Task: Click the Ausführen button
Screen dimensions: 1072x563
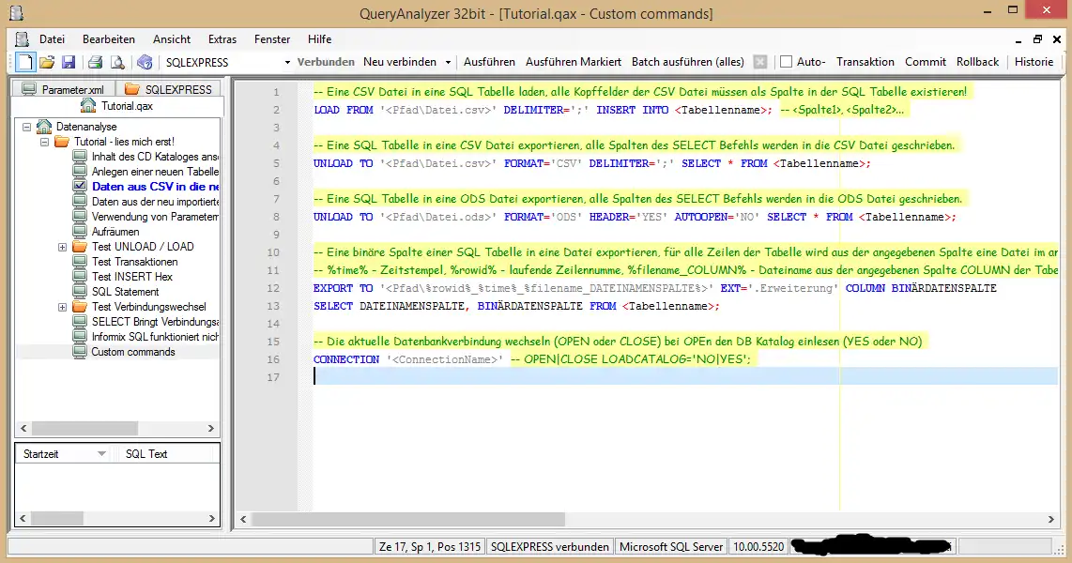Action: click(x=489, y=62)
